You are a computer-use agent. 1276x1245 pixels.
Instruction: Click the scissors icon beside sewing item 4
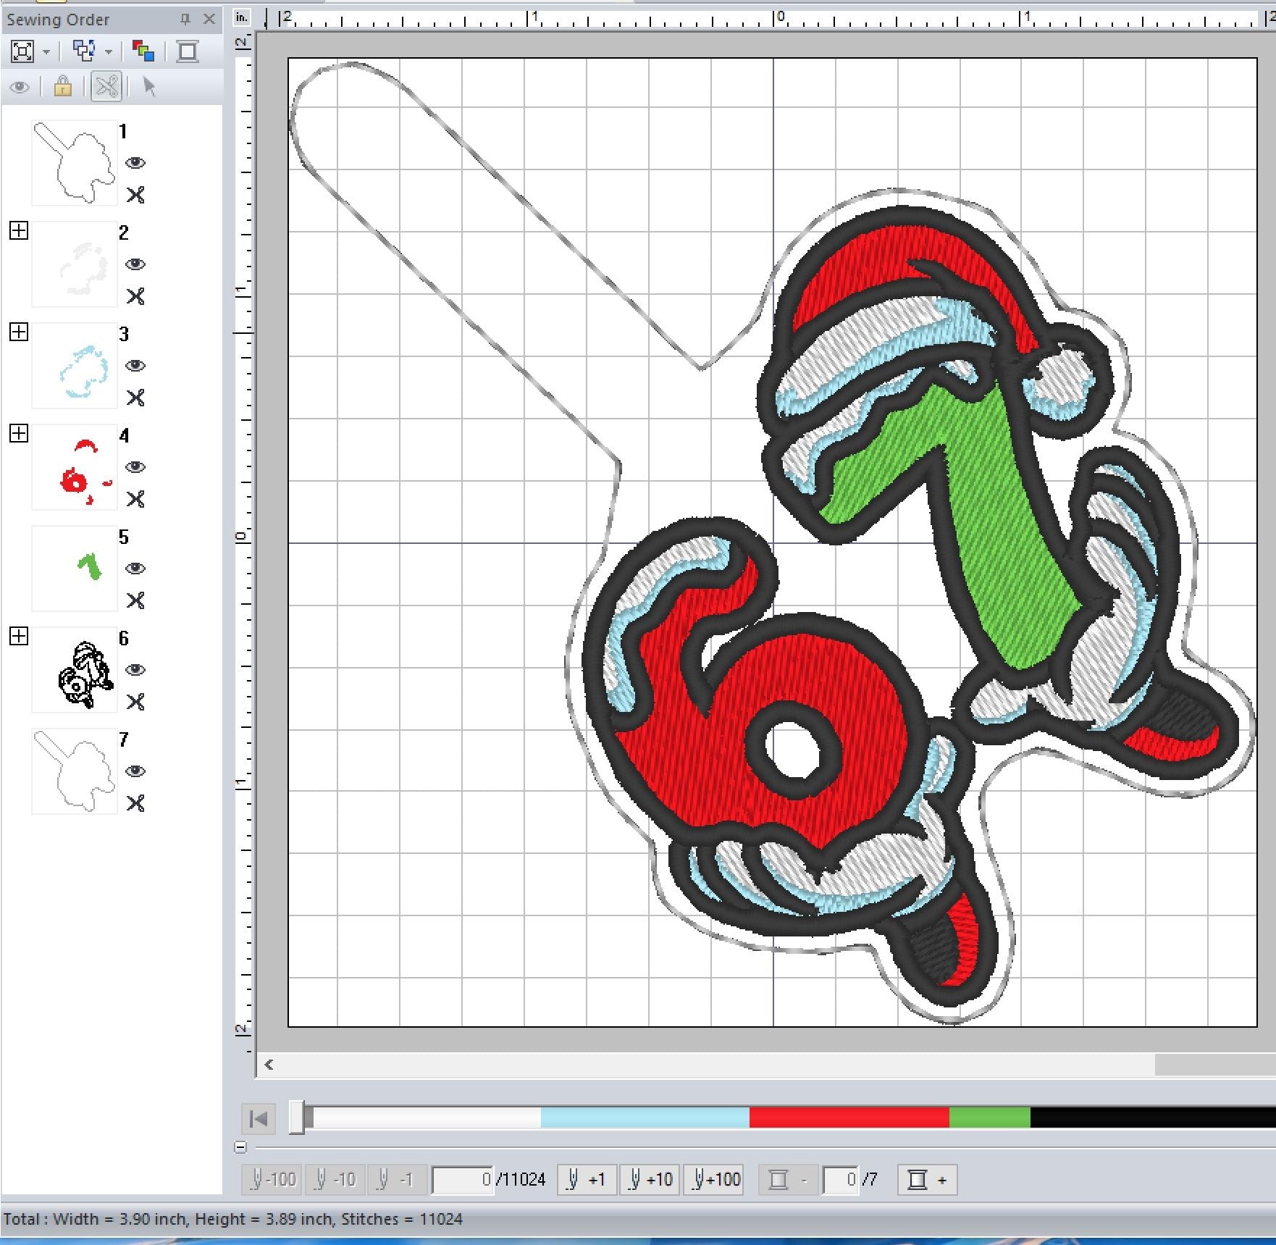click(135, 499)
